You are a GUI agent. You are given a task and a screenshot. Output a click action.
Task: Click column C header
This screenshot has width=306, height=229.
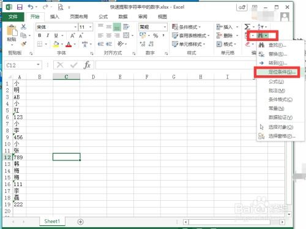click(66, 77)
